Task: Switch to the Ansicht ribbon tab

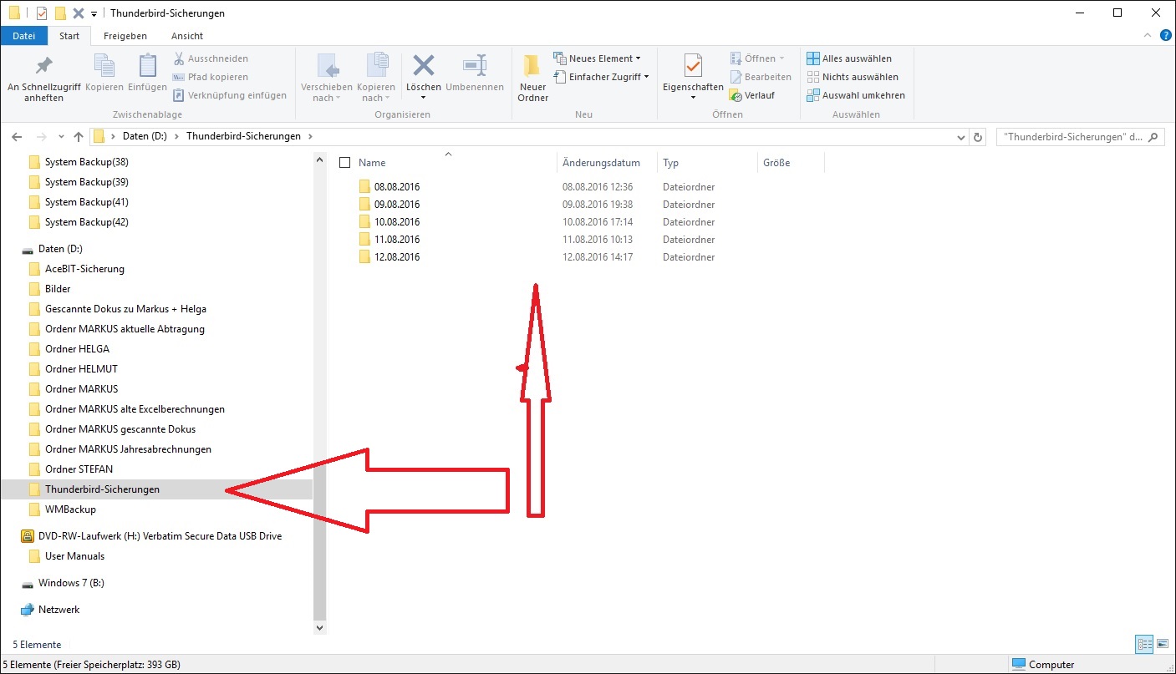Action: coord(187,36)
